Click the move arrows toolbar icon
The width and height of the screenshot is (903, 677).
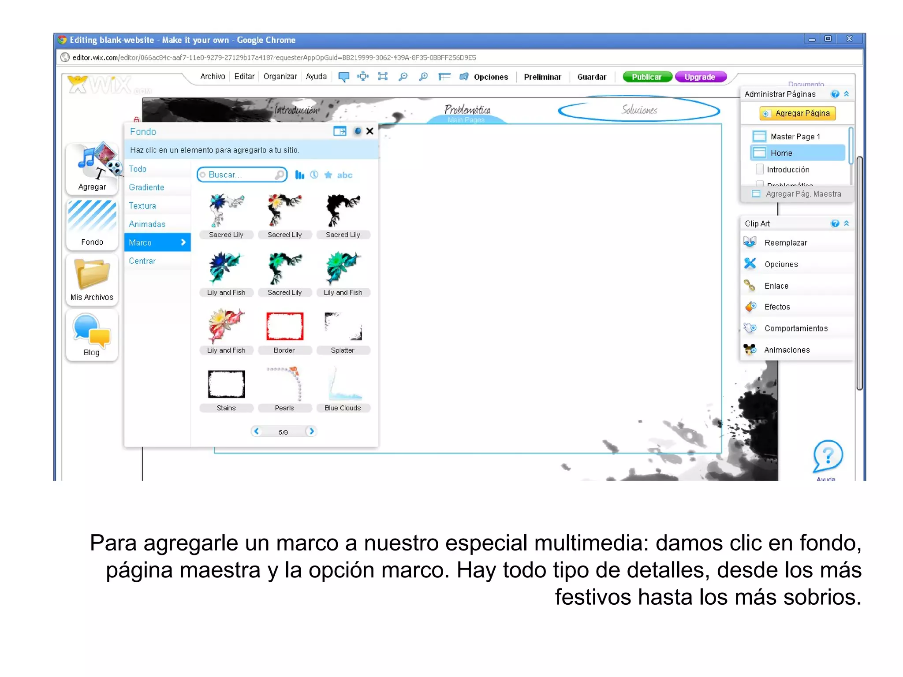pyautogui.click(x=363, y=76)
